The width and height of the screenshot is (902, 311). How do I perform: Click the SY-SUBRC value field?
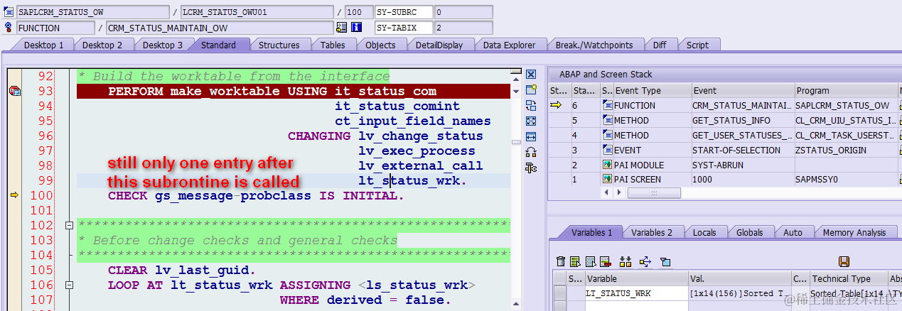coord(463,12)
